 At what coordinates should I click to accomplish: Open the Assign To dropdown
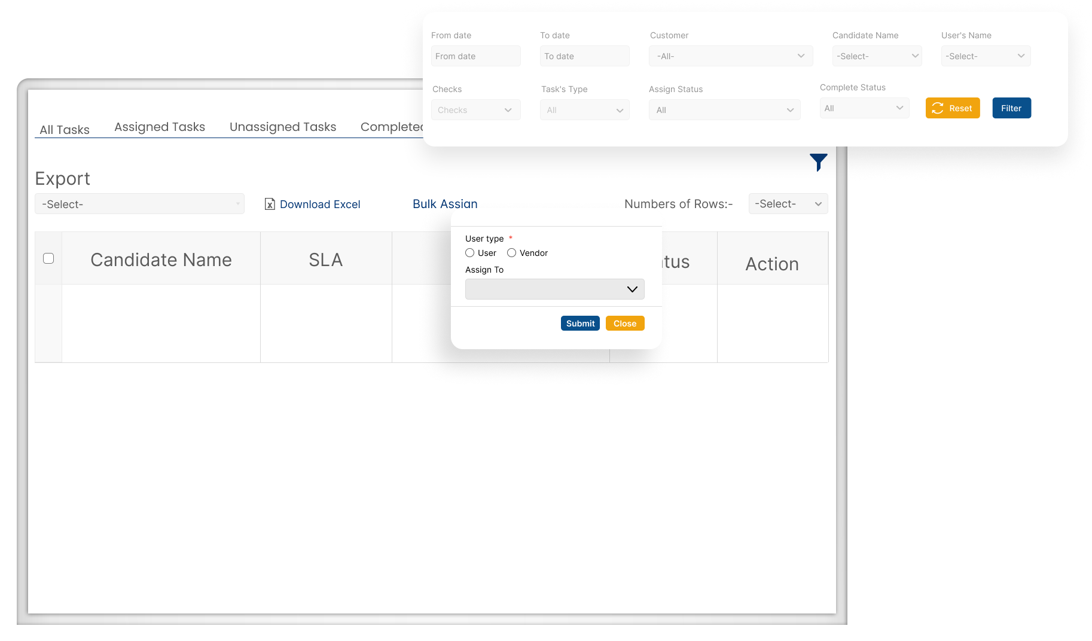554,289
